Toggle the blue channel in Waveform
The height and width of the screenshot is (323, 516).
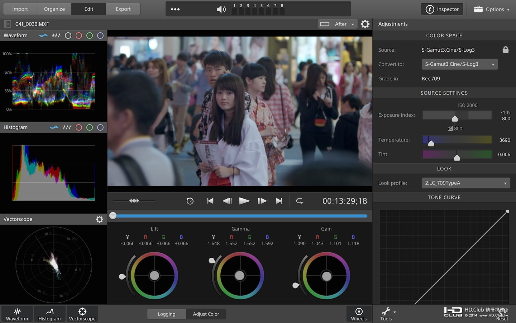(x=100, y=36)
